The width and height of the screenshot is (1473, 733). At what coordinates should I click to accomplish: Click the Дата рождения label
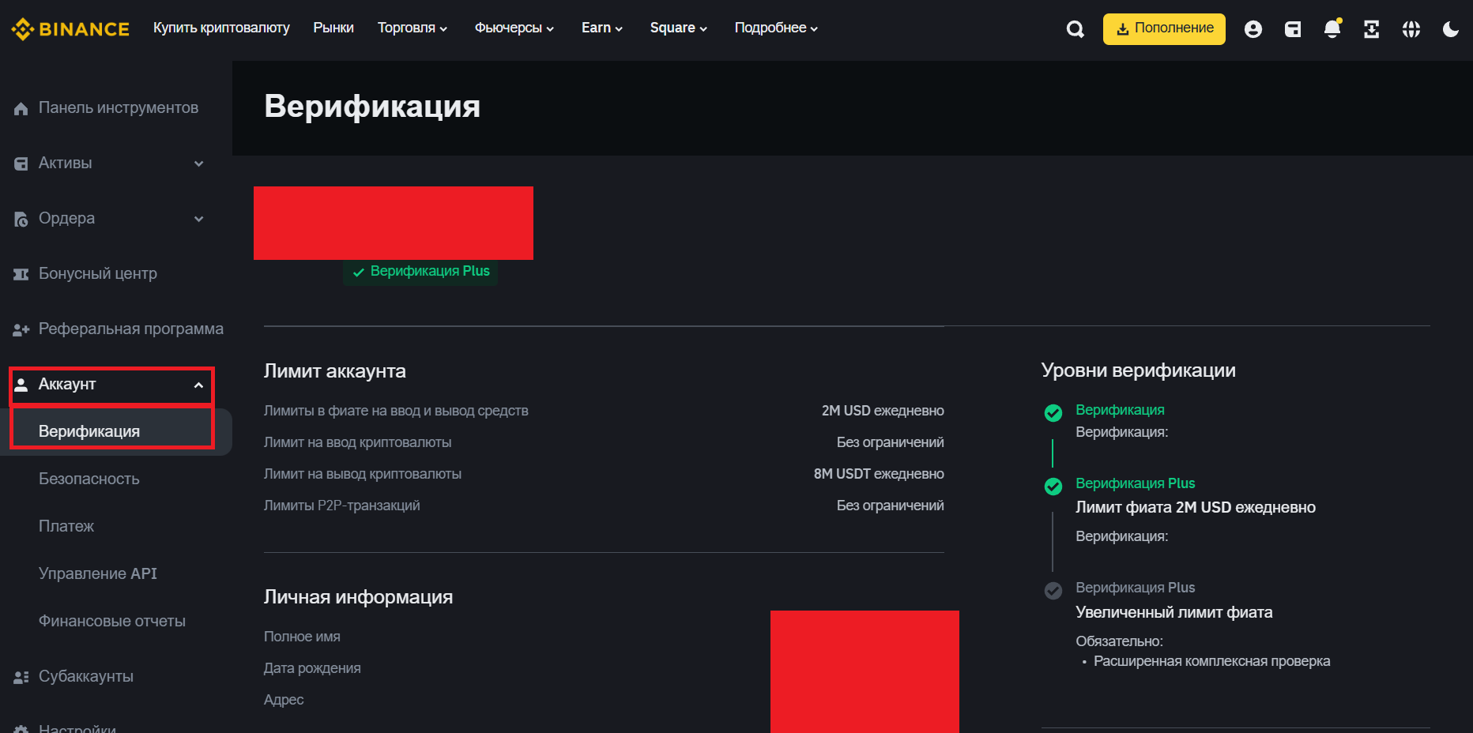312,668
